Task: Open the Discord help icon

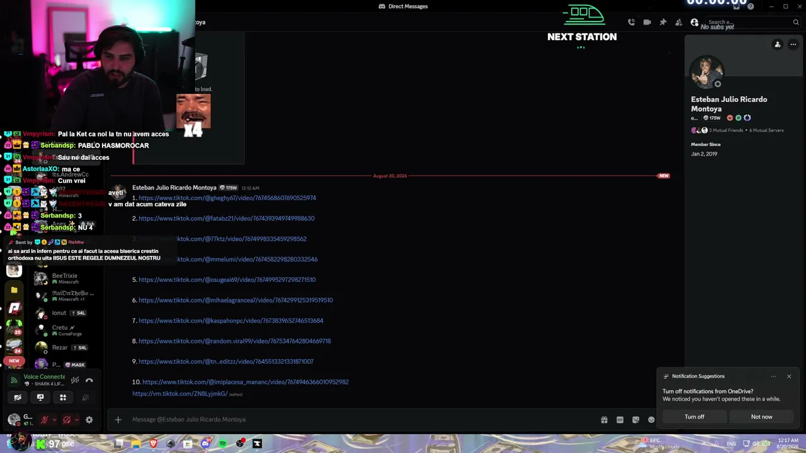Action: click(x=751, y=6)
